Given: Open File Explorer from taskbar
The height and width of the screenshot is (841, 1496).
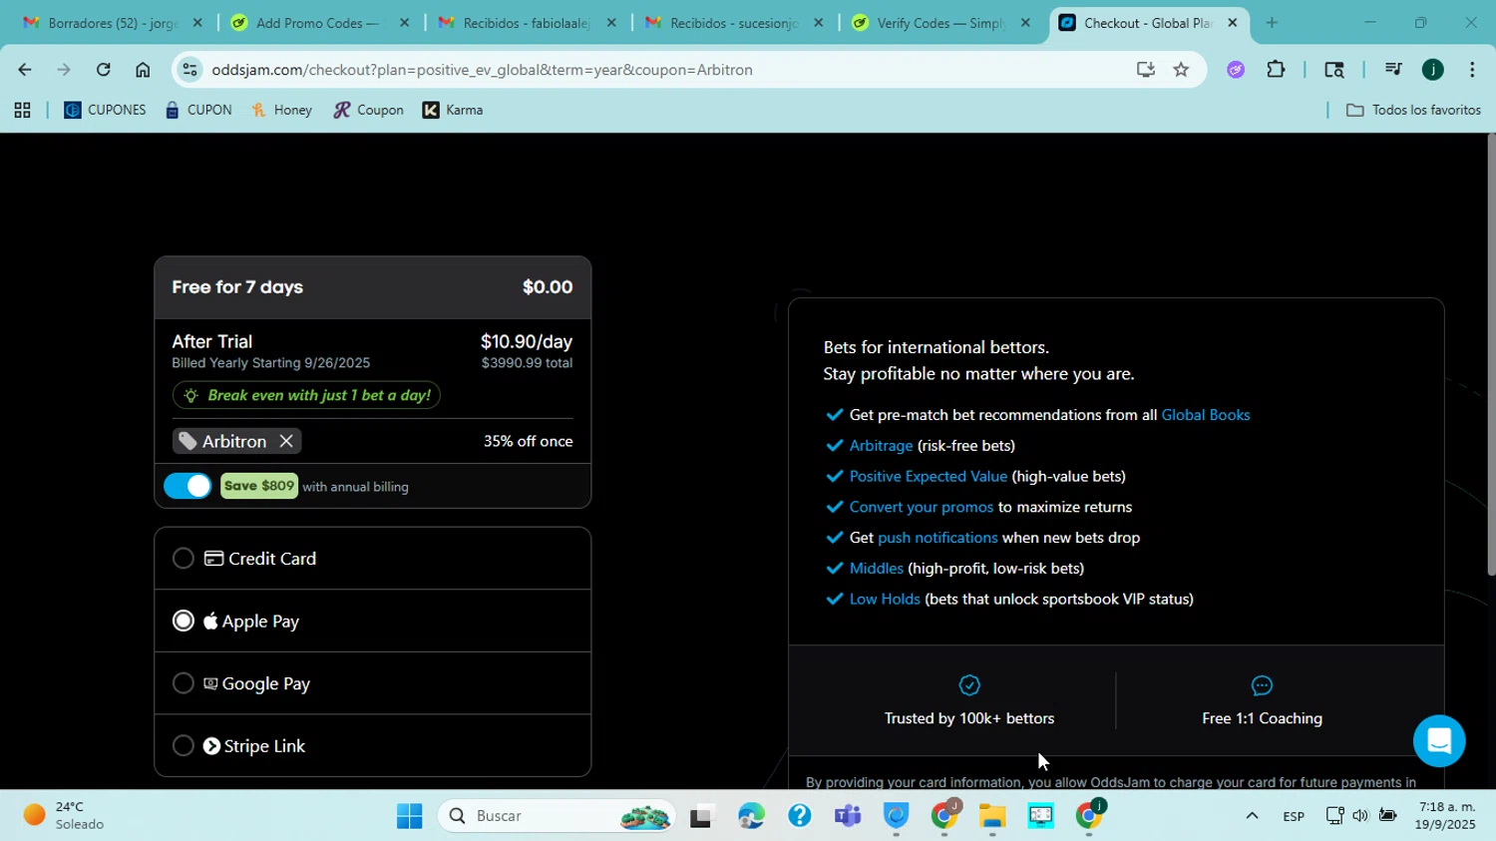Looking at the screenshot, I should click(992, 816).
